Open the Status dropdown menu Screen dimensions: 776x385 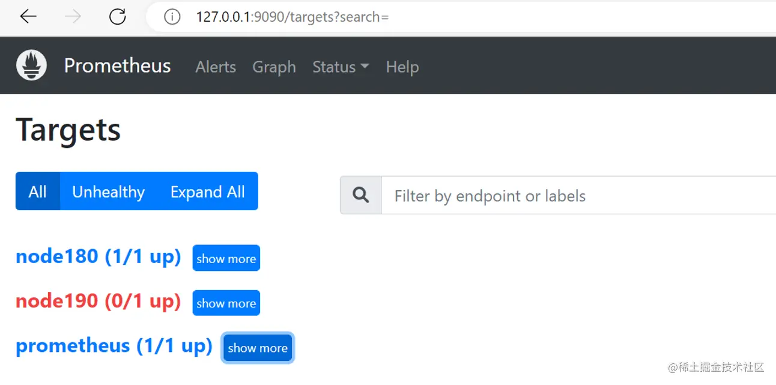coord(341,67)
